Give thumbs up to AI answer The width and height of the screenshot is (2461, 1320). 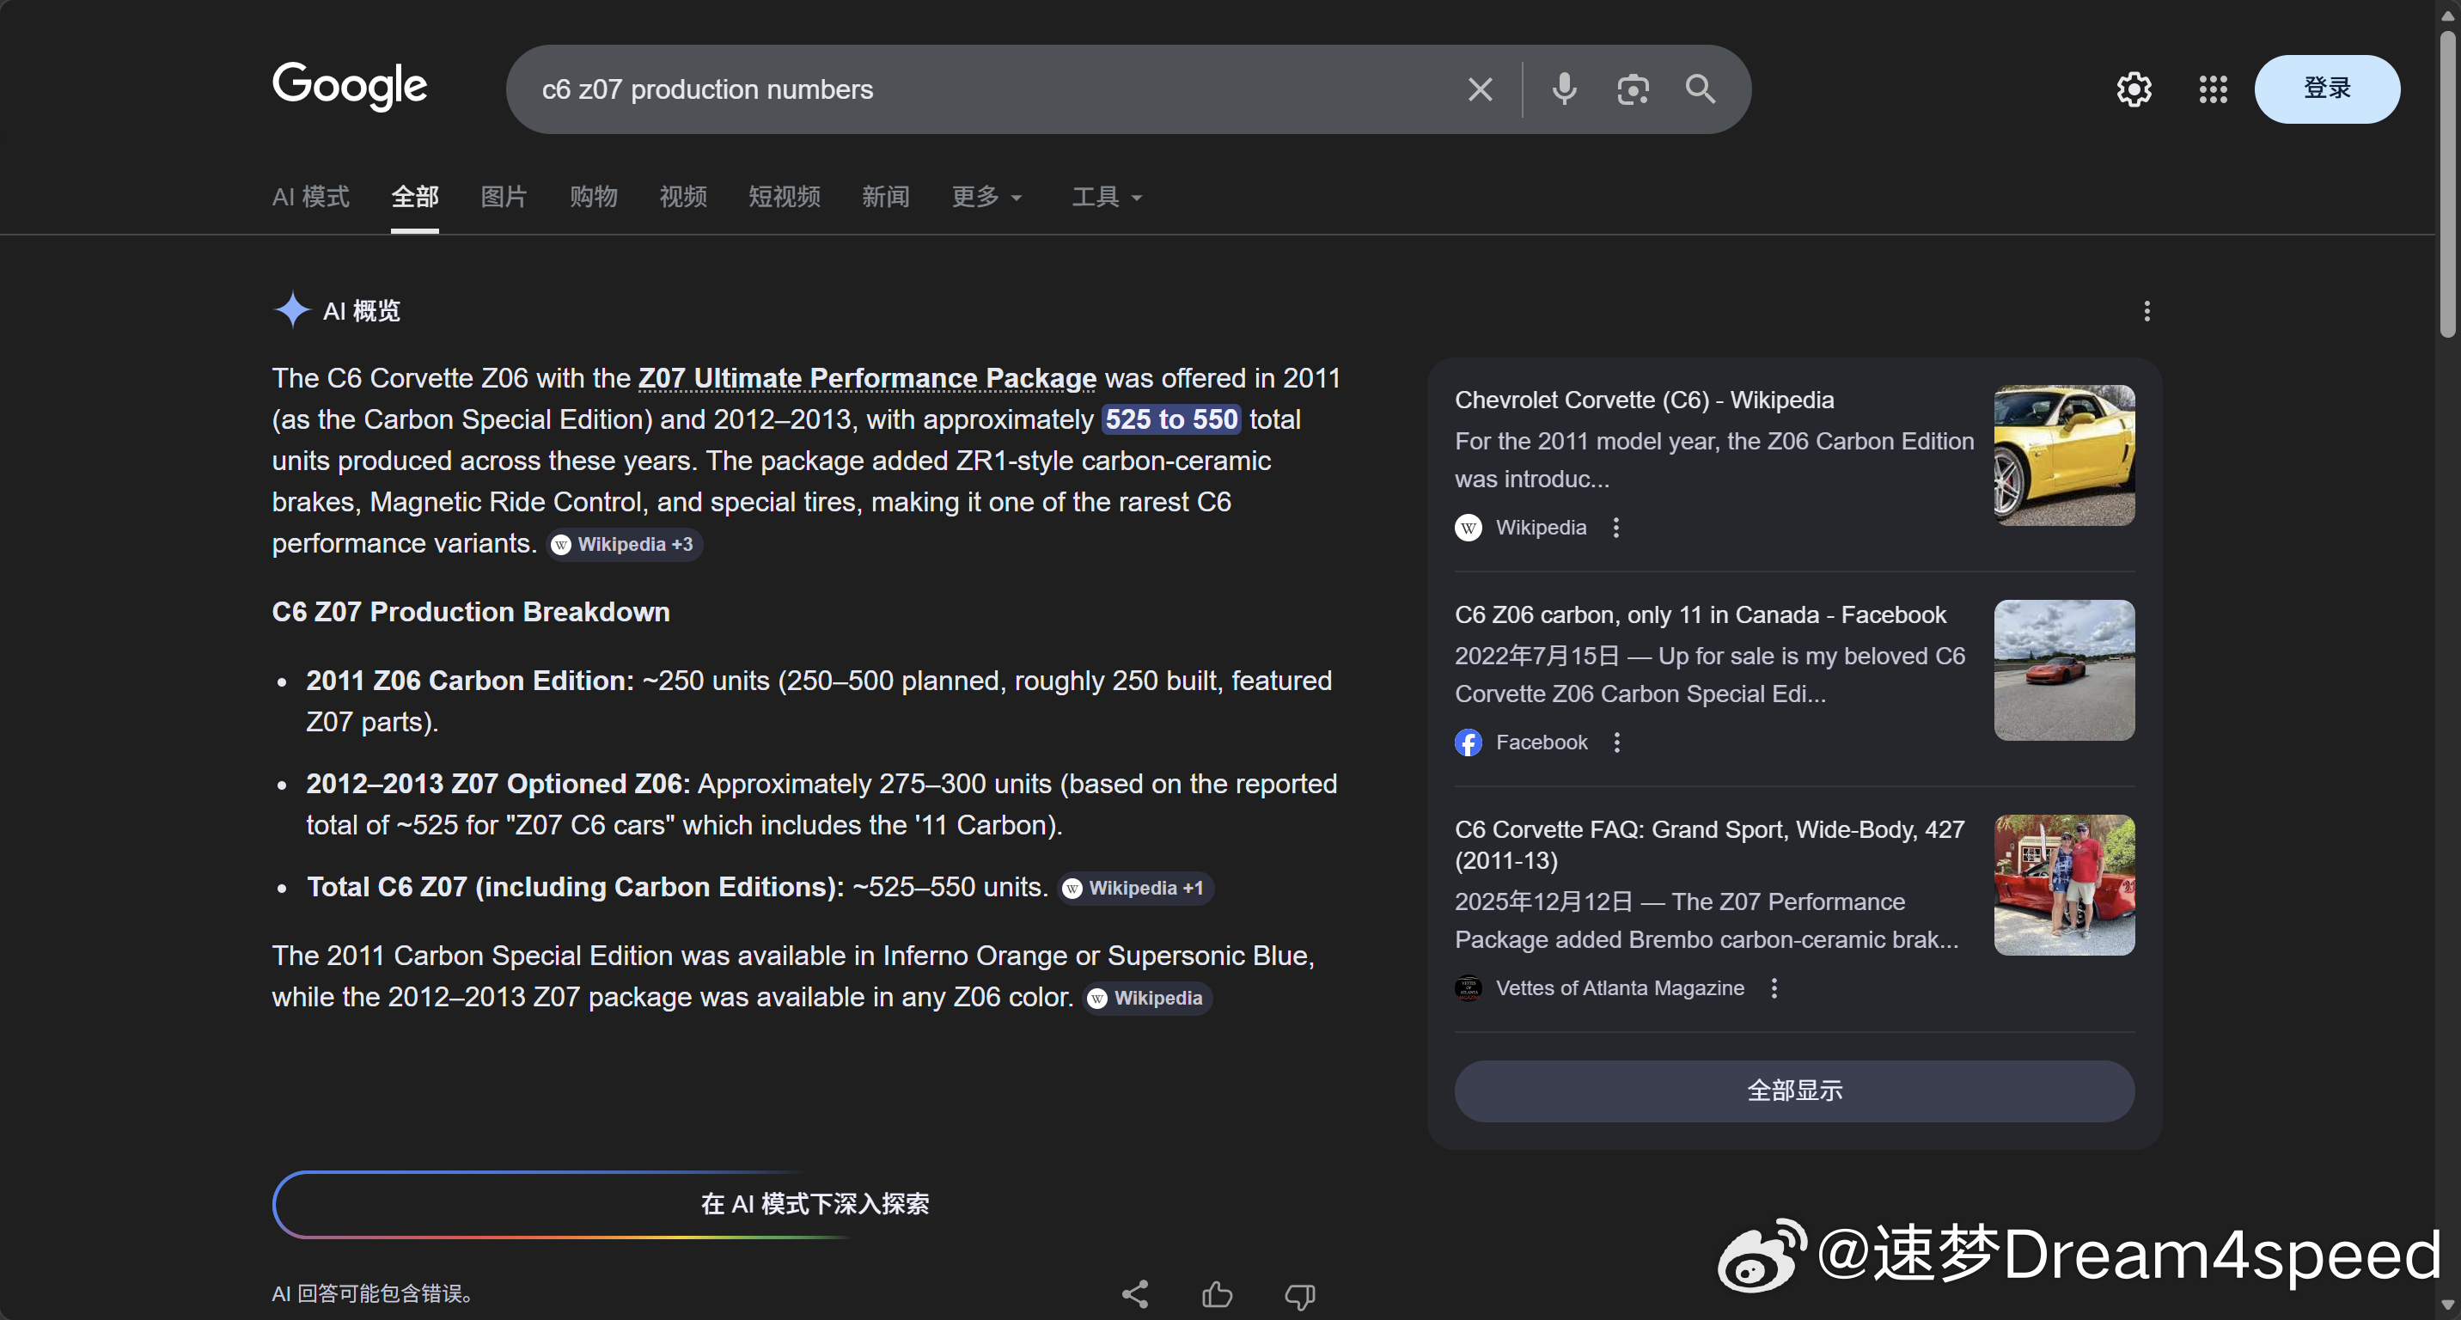pyautogui.click(x=1216, y=1294)
